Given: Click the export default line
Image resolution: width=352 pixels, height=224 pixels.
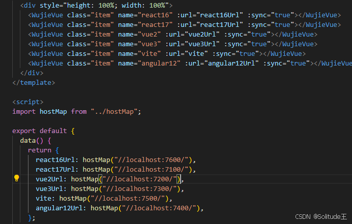Looking at the screenshot, I should click(x=43, y=131).
